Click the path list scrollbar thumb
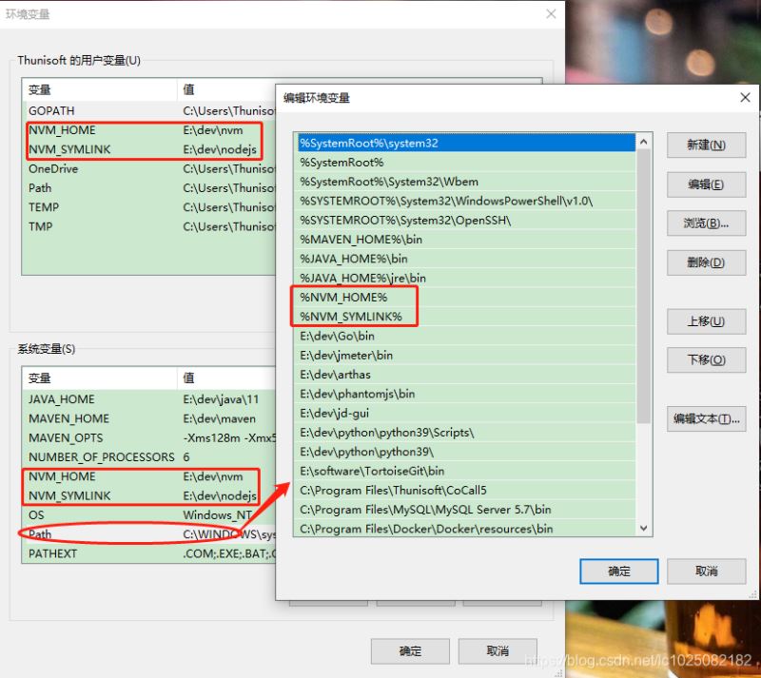The height and width of the screenshot is (678, 761). [x=644, y=286]
